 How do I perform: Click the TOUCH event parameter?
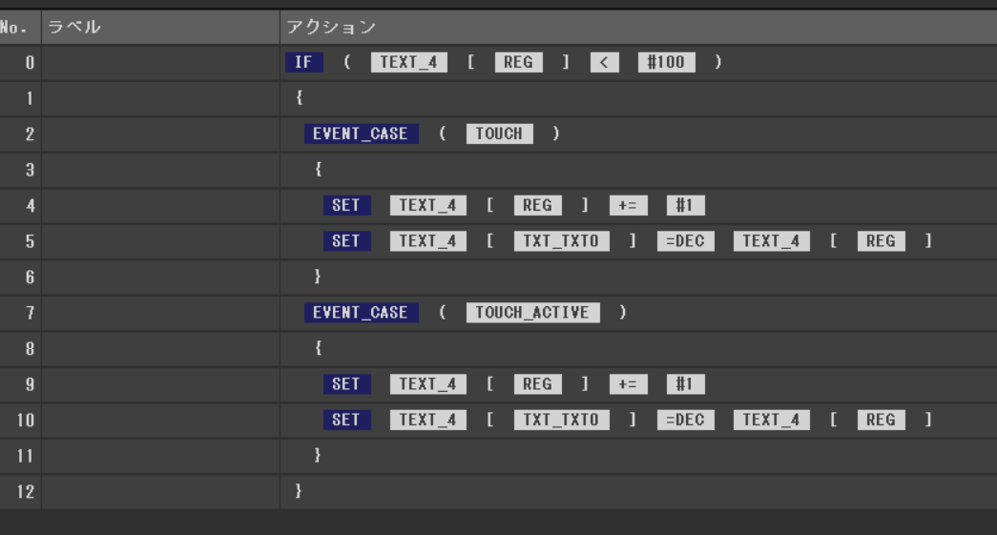click(x=499, y=134)
